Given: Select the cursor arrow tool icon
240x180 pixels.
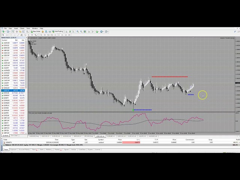Looking at the screenshot, I should click(3, 35).
